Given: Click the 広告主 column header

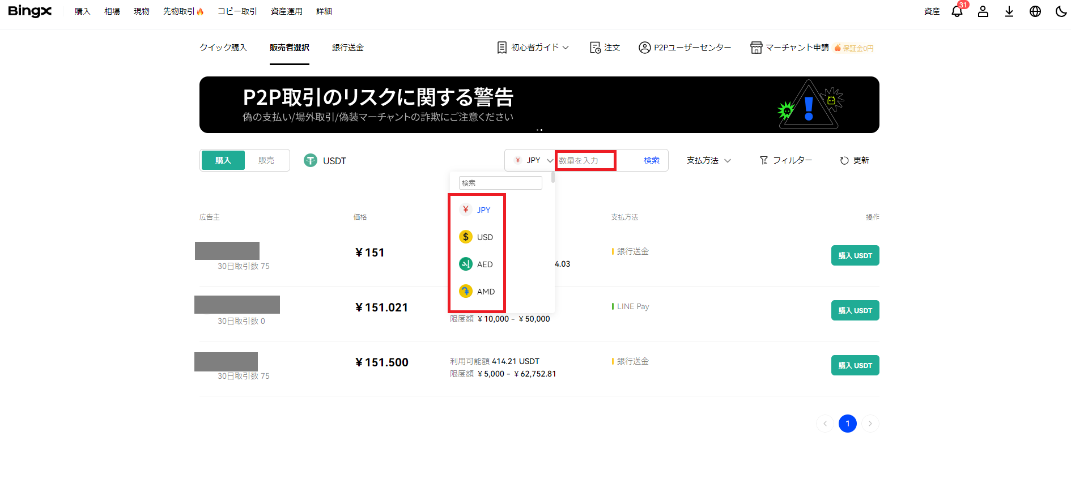Looking at the screenshot, I should coord(210,217).
